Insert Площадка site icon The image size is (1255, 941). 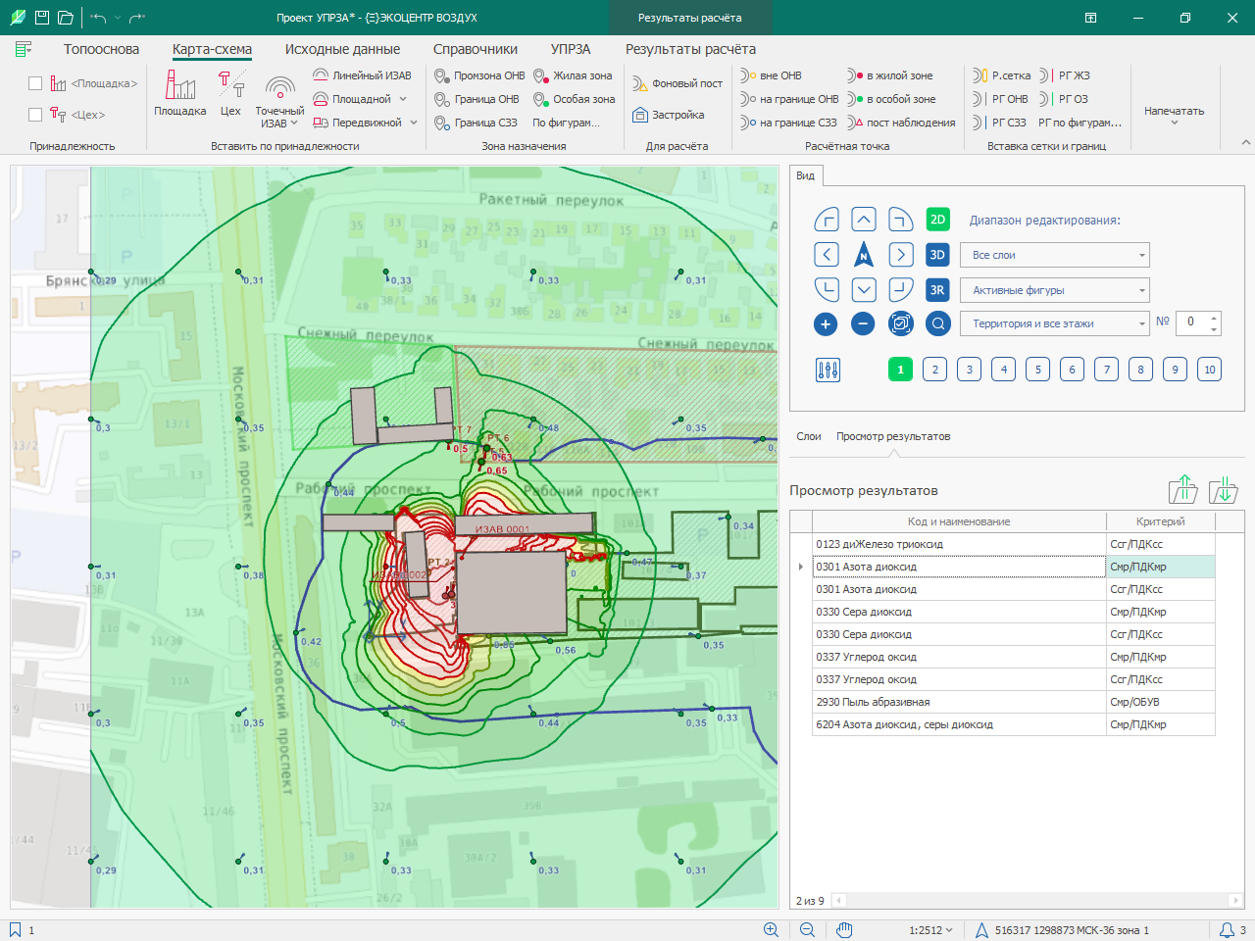pyautogui.click(x=180, y=94)
